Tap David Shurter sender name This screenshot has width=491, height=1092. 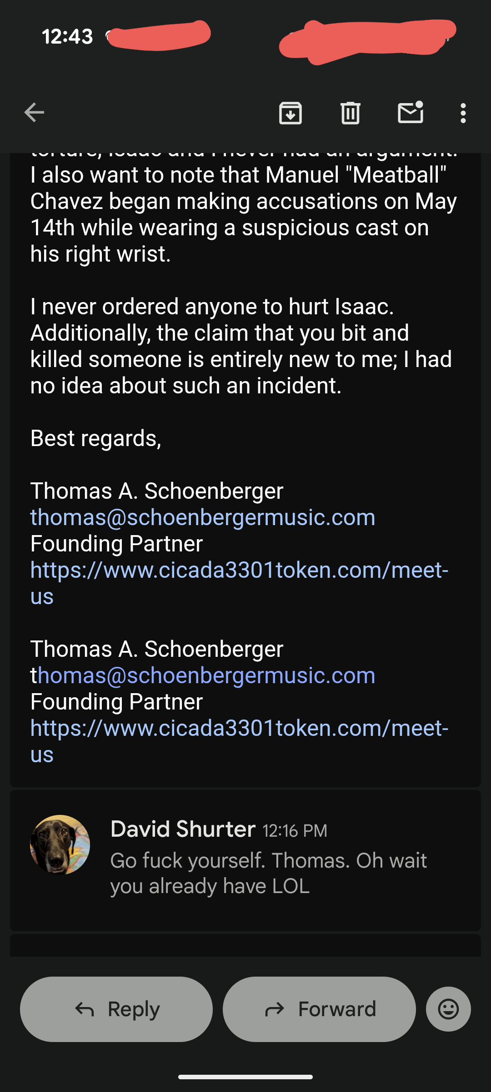(183, 829)
